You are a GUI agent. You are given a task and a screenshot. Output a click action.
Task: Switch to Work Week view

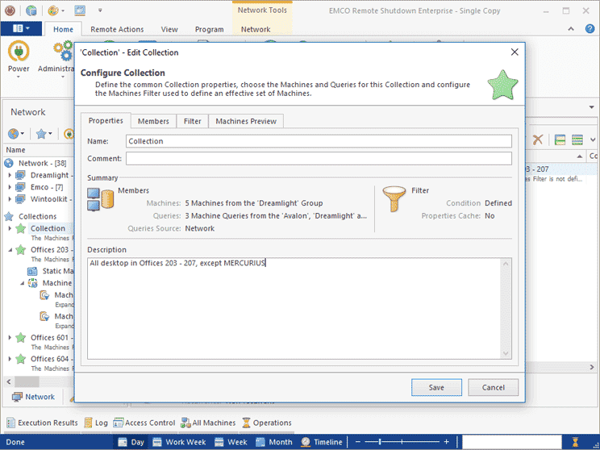[x=179, y=442]
